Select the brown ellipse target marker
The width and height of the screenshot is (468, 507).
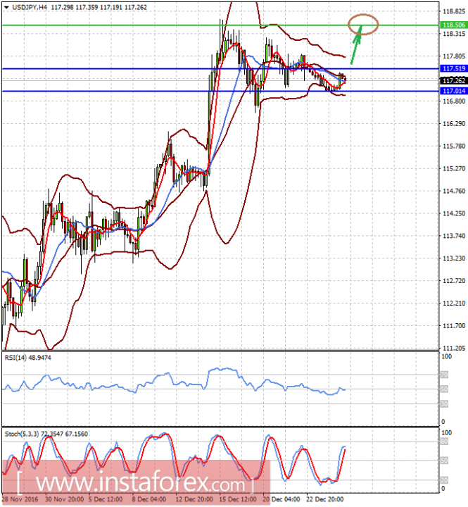pos(363,24)
